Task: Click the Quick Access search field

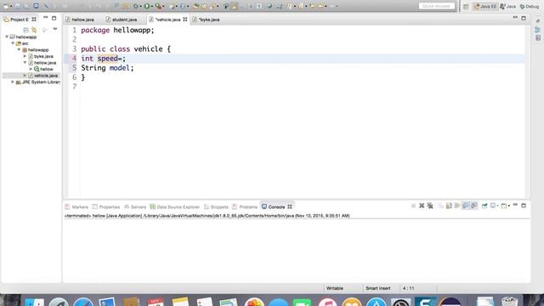Action: pos(436,6)
